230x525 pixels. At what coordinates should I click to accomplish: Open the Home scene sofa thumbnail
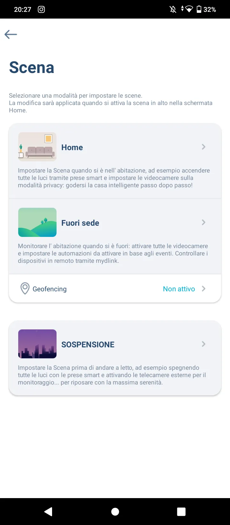coord(37,147)
